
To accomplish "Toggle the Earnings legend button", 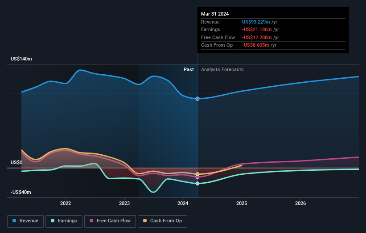I will pos(64,221).
